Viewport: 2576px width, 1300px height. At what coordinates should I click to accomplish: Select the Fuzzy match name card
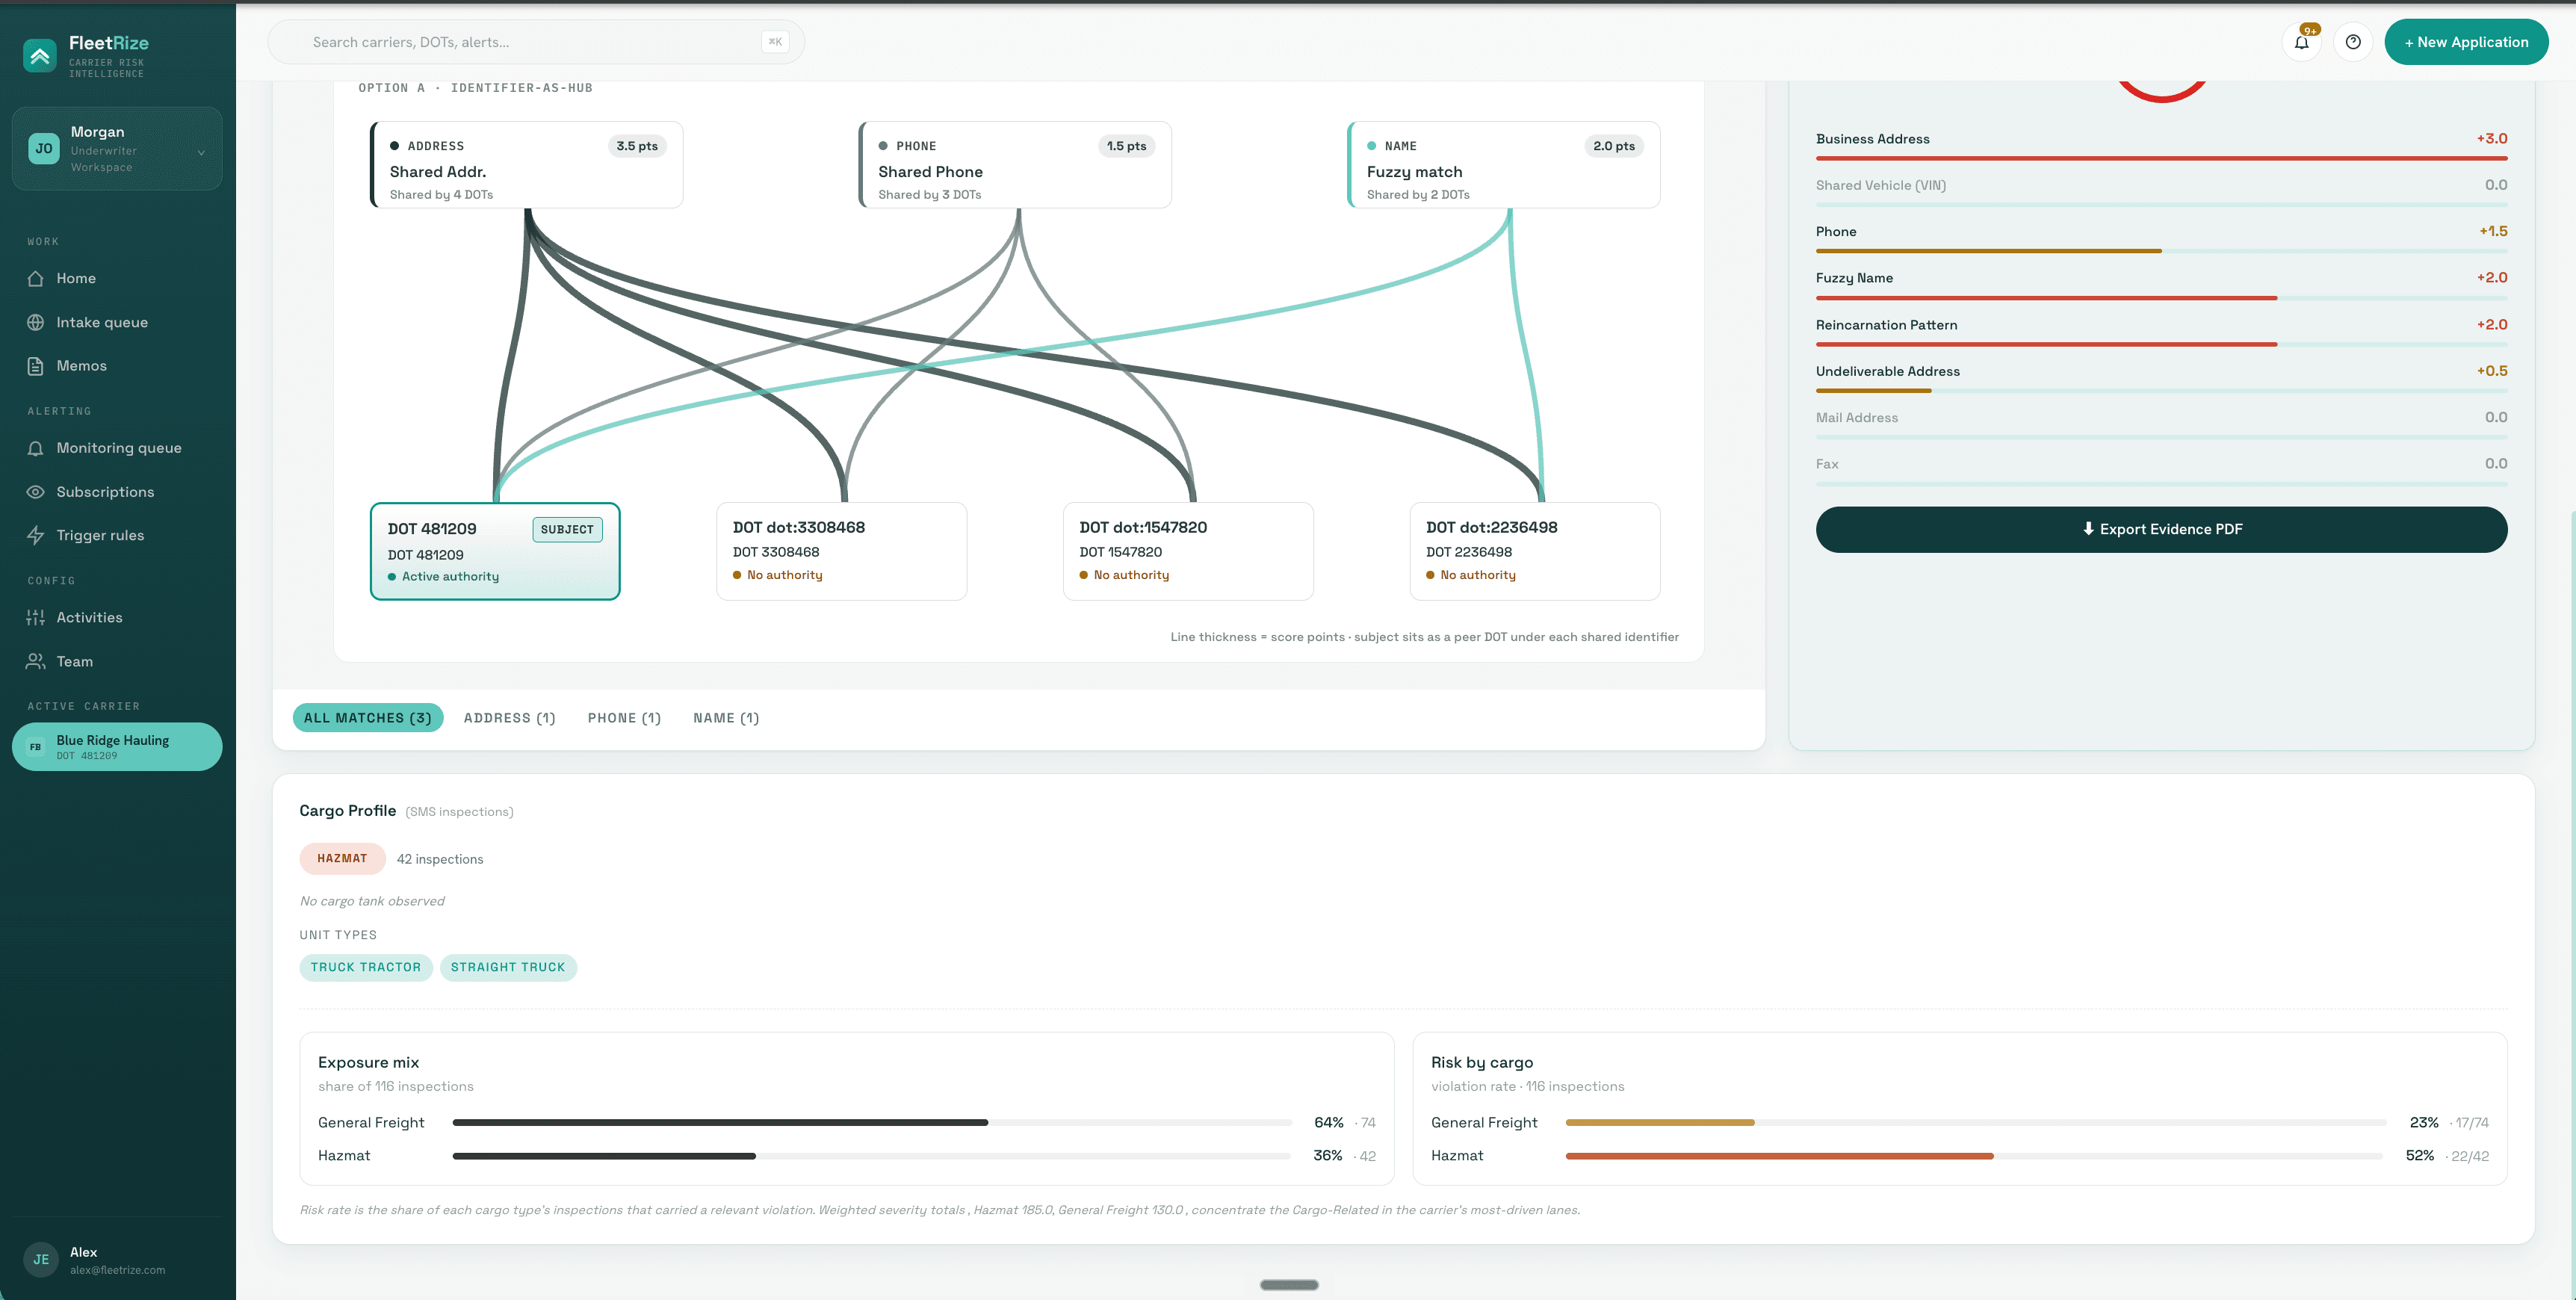1504,165
